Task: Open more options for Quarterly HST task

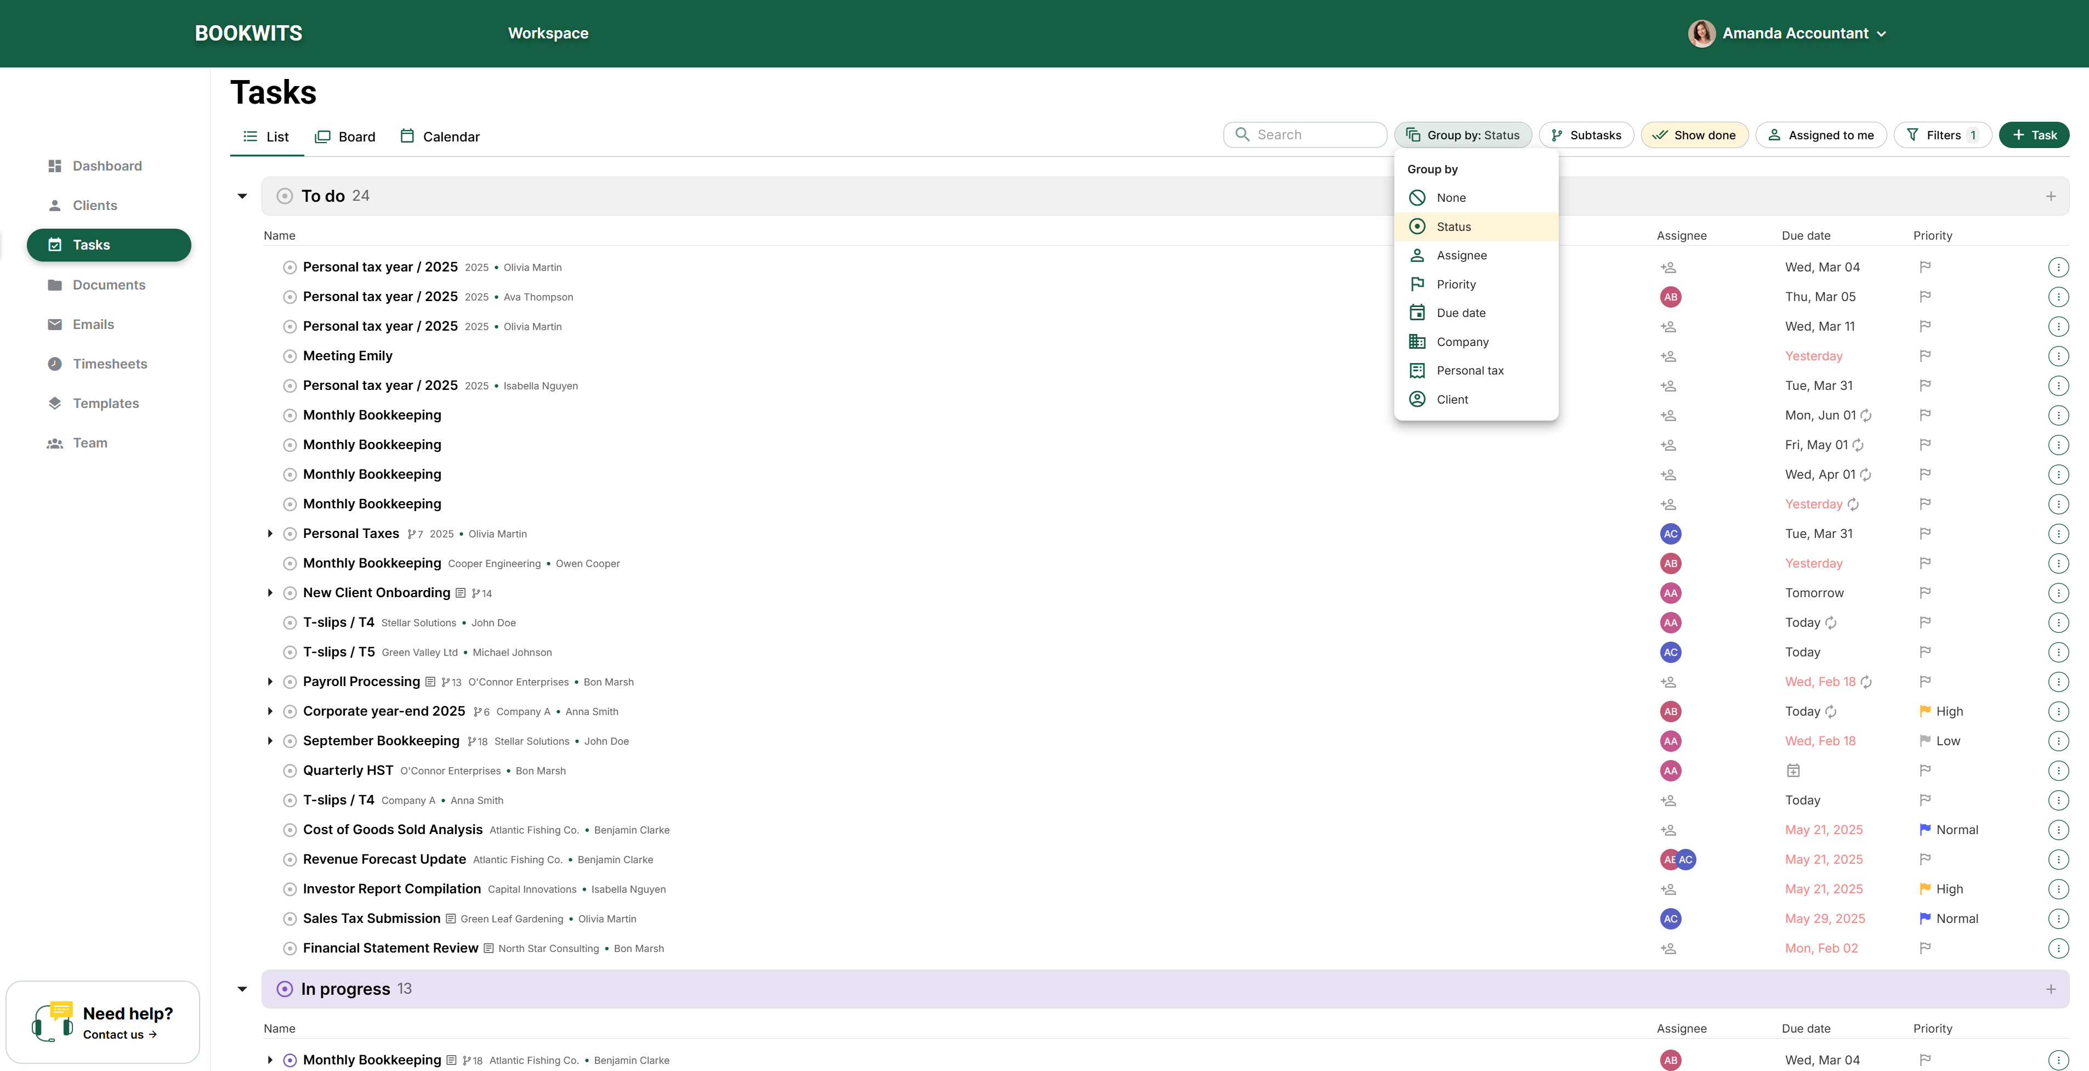Action: coord(2059,770)
